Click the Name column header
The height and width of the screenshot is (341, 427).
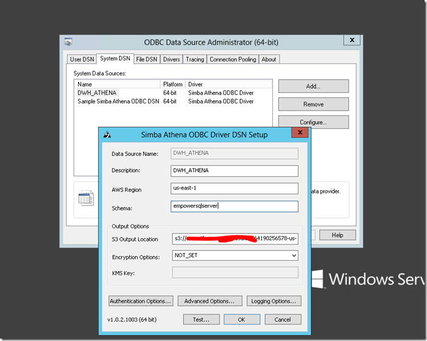(118, 84)
